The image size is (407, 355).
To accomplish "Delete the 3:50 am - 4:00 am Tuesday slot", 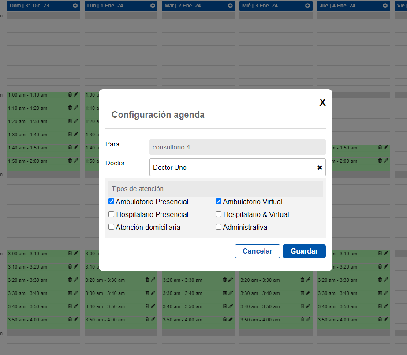I will (224, 319).
